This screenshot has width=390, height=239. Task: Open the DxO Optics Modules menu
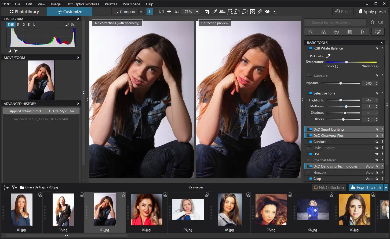point(83,4)
